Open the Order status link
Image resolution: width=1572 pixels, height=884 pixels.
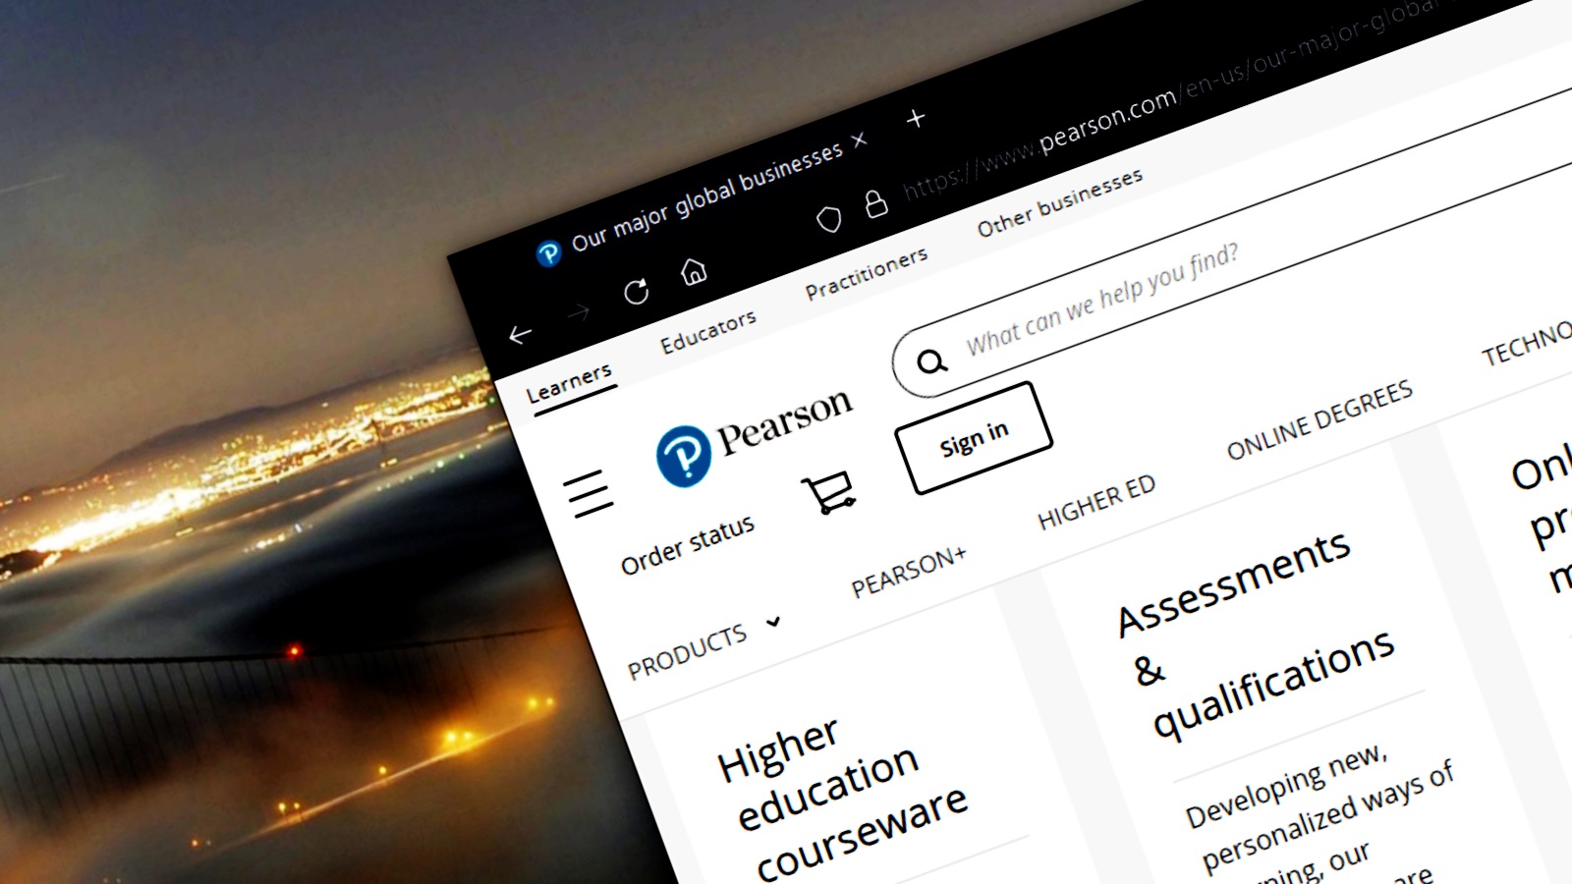click(x=688, y=545)
